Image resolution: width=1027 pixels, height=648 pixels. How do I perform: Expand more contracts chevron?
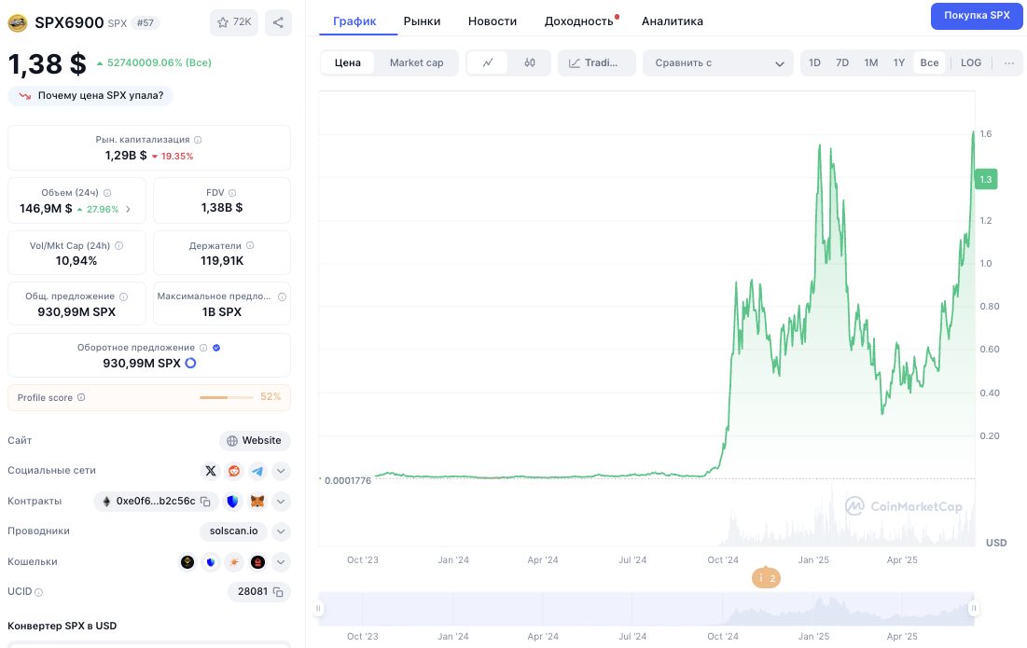click(x=281, y=502)
